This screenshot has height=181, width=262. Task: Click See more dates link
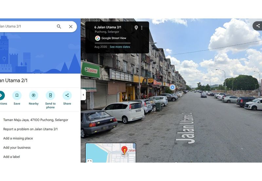pyautogui.click(x=120, y=47)
